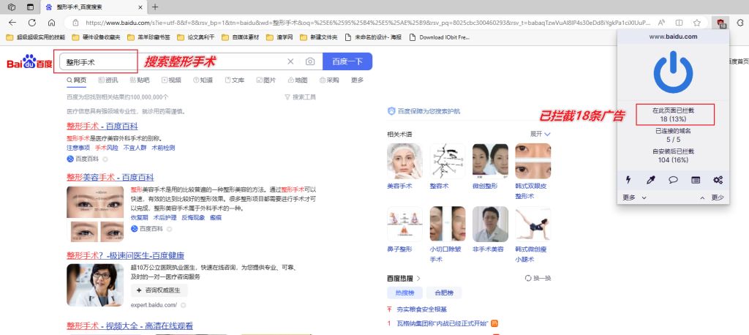Open a new tab with plus button
Image resolution: width=749 pixels, height=335 pixels.
click(155, 7)
